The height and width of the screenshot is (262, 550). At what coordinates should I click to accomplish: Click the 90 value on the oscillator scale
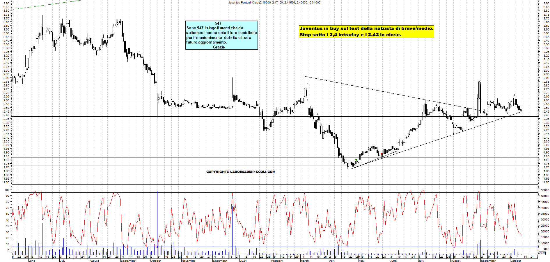[x=8, y=196]
